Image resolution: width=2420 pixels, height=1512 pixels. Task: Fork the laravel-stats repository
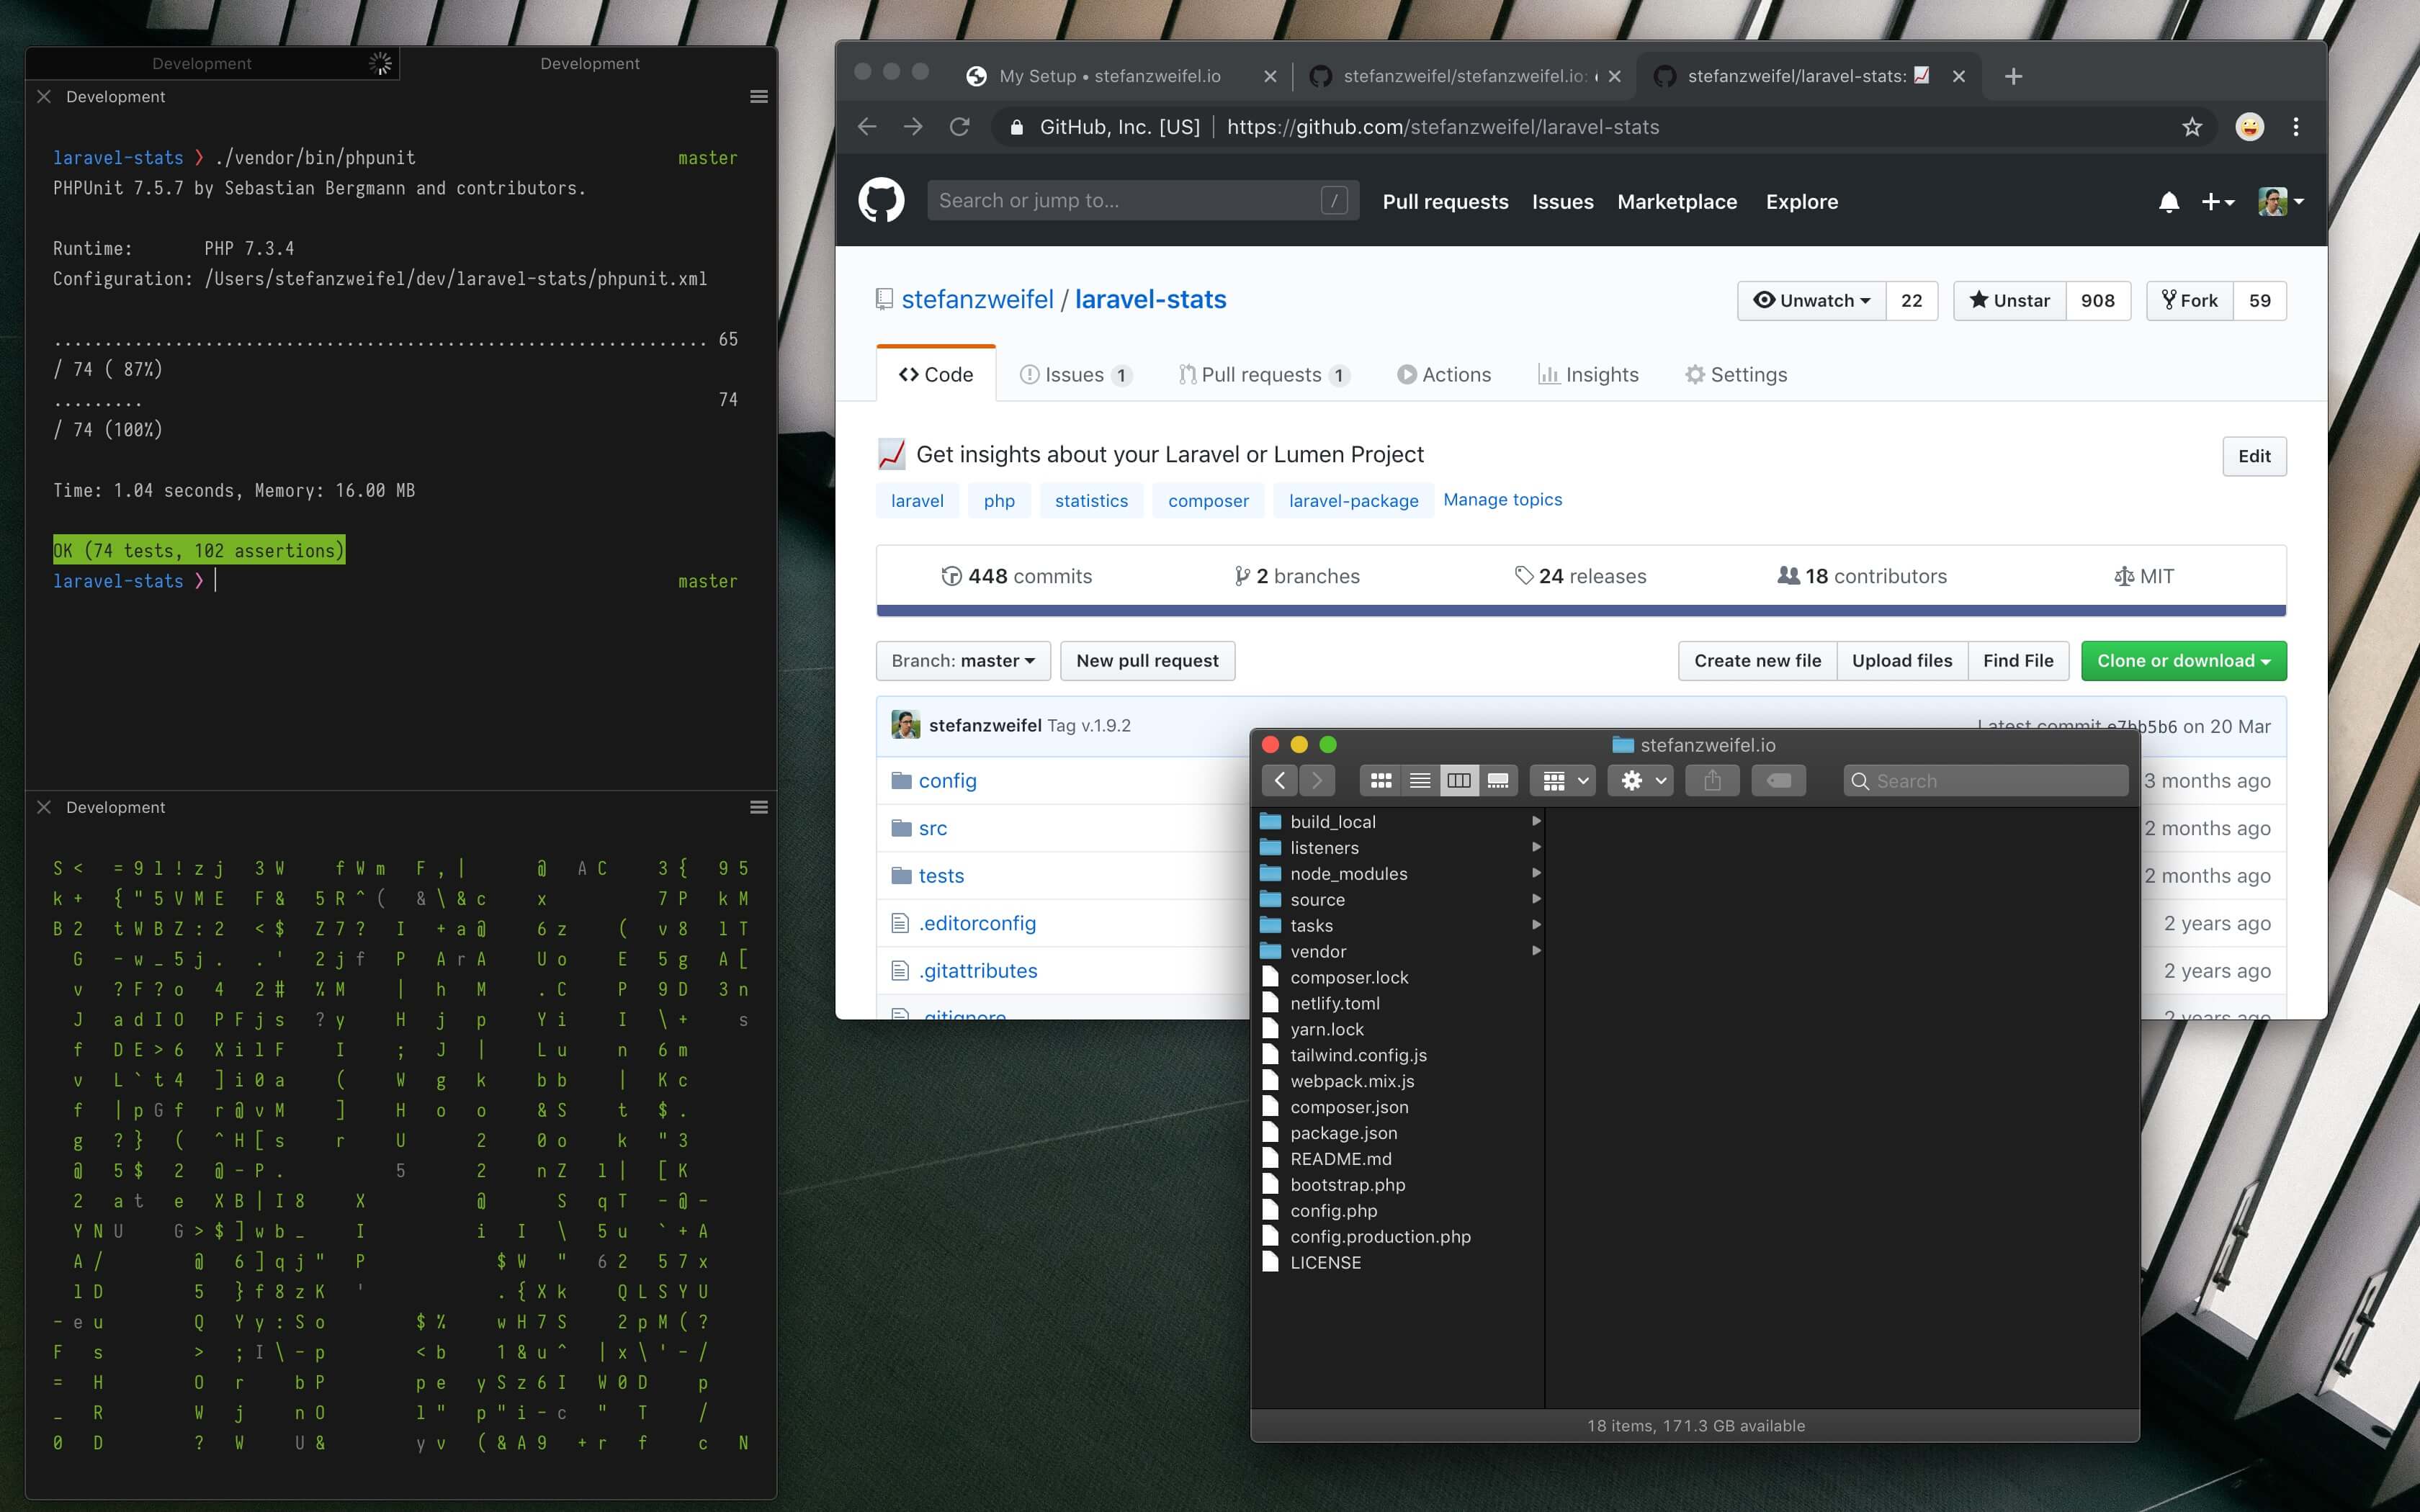point(2190,301)
